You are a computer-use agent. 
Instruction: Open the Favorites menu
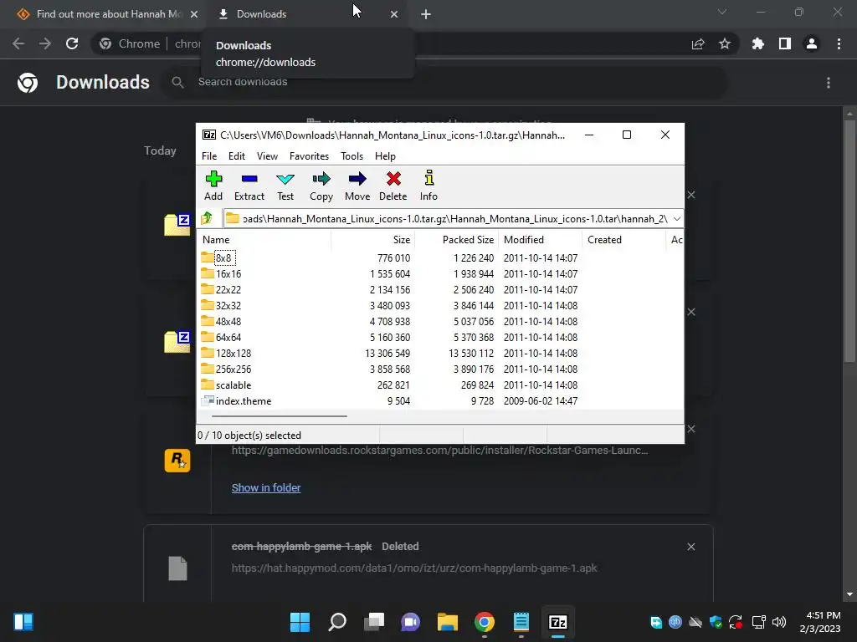coord(310,156)
